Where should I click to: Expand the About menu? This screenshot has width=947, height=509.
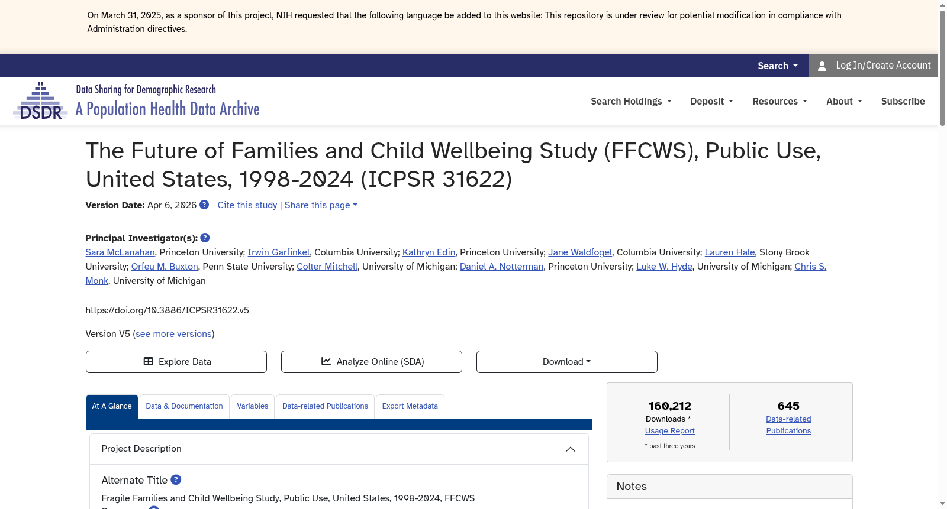(x=844, y=101)
